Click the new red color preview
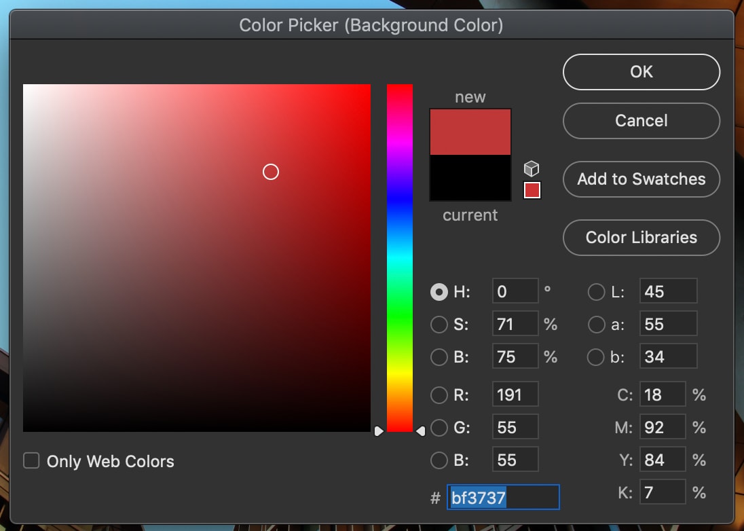This screenshot has height=531, width=744. pos(470,132)
